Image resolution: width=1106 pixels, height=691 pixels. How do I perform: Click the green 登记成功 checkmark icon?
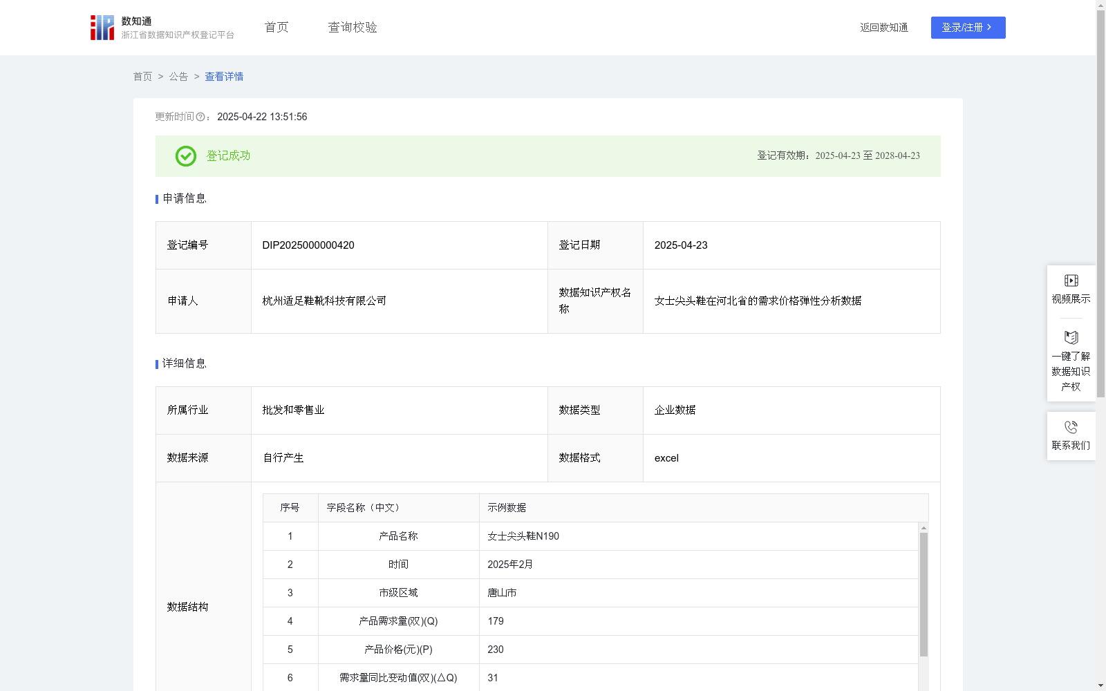pos(186,156)
